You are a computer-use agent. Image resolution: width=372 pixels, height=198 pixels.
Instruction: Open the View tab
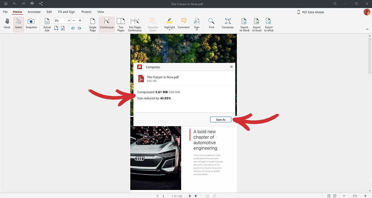click(x=101, y=12)
